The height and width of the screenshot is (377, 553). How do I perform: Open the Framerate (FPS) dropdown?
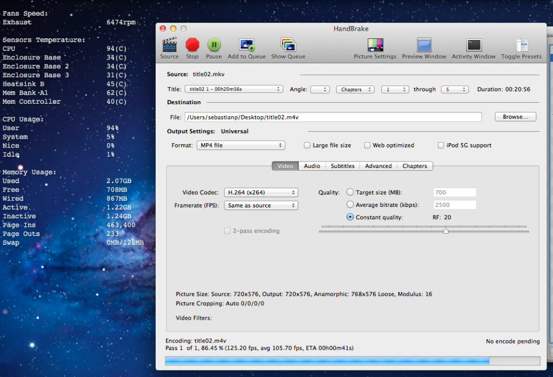pos(261,205)
